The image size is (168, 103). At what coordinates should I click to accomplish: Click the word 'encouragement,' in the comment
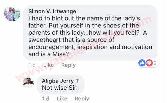[52, 47]
